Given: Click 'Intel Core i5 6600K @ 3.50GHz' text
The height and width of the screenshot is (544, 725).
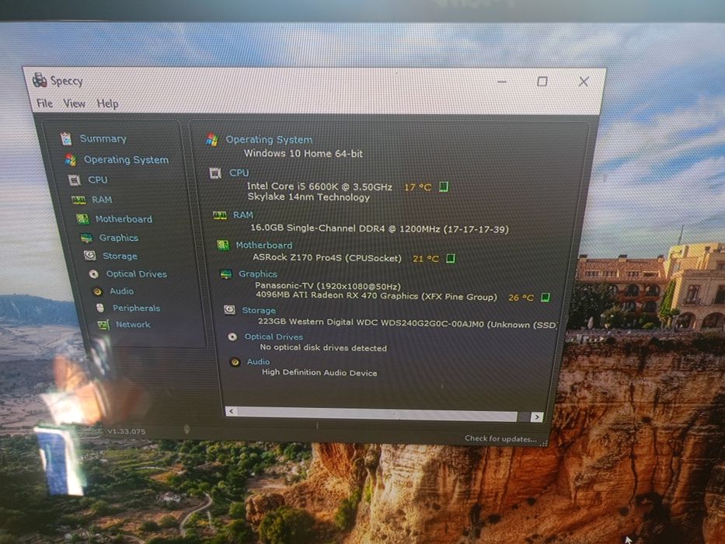Looking at the screenshot, I should (319, 187).
